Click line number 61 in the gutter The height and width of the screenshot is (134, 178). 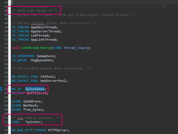(6, 77)
